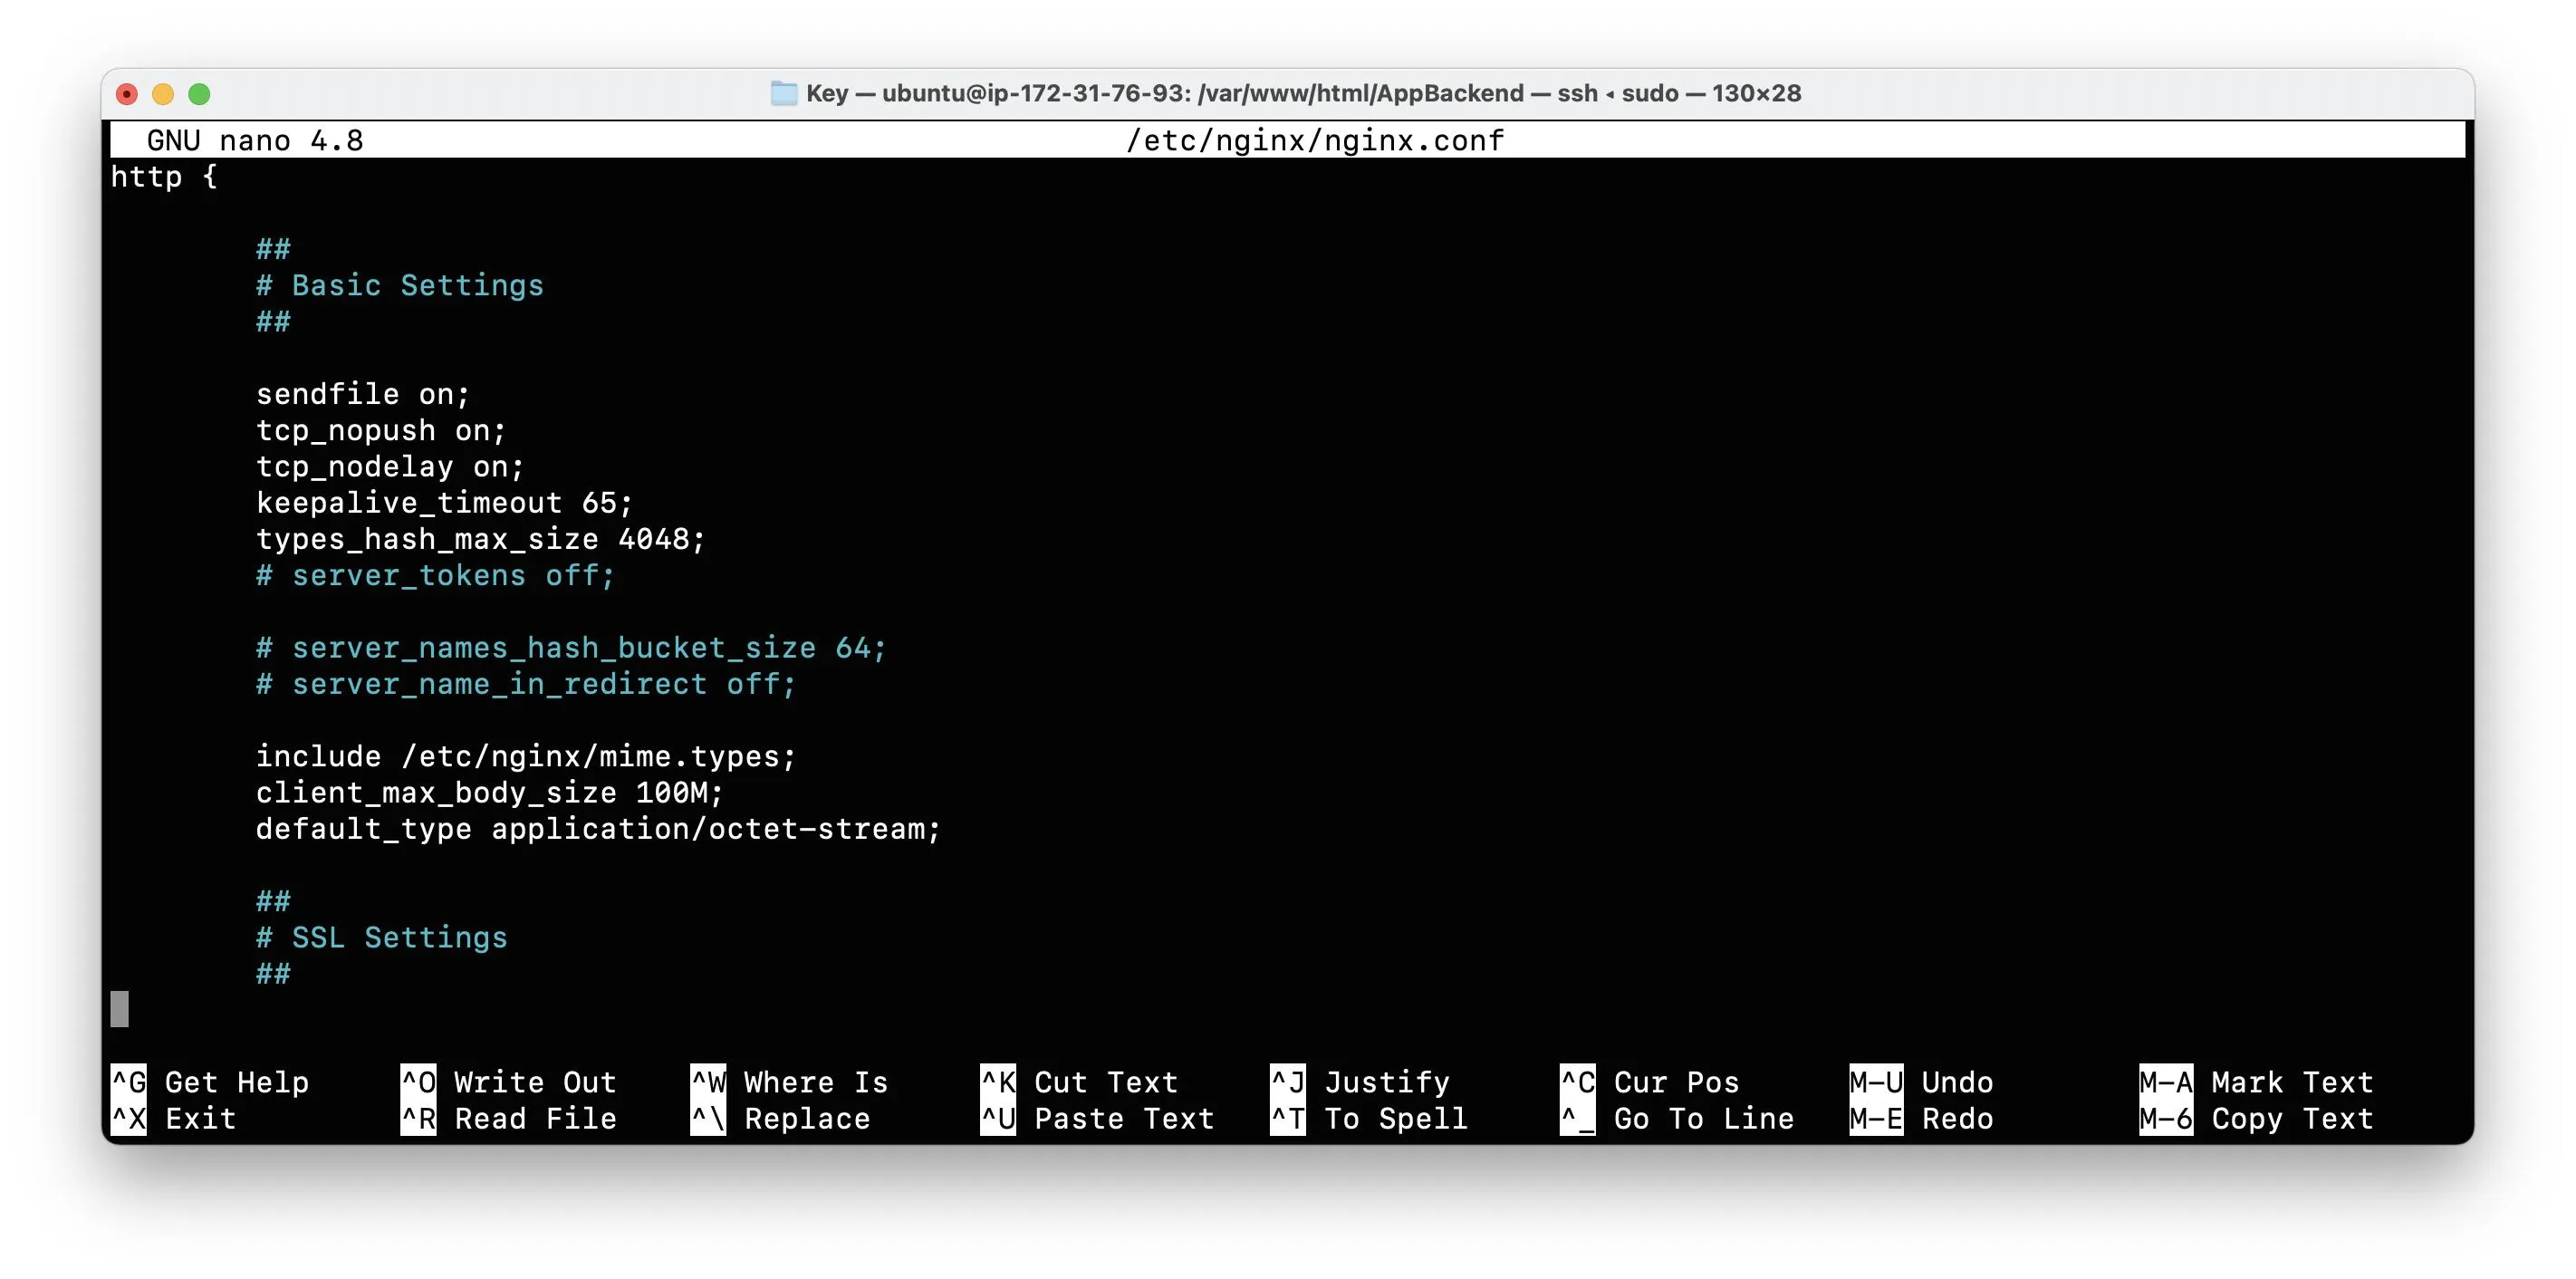Viewport: 2576px width, 1279px height.
Task: Click the keepalive_timeout 65 line
Action: point(443,503)
